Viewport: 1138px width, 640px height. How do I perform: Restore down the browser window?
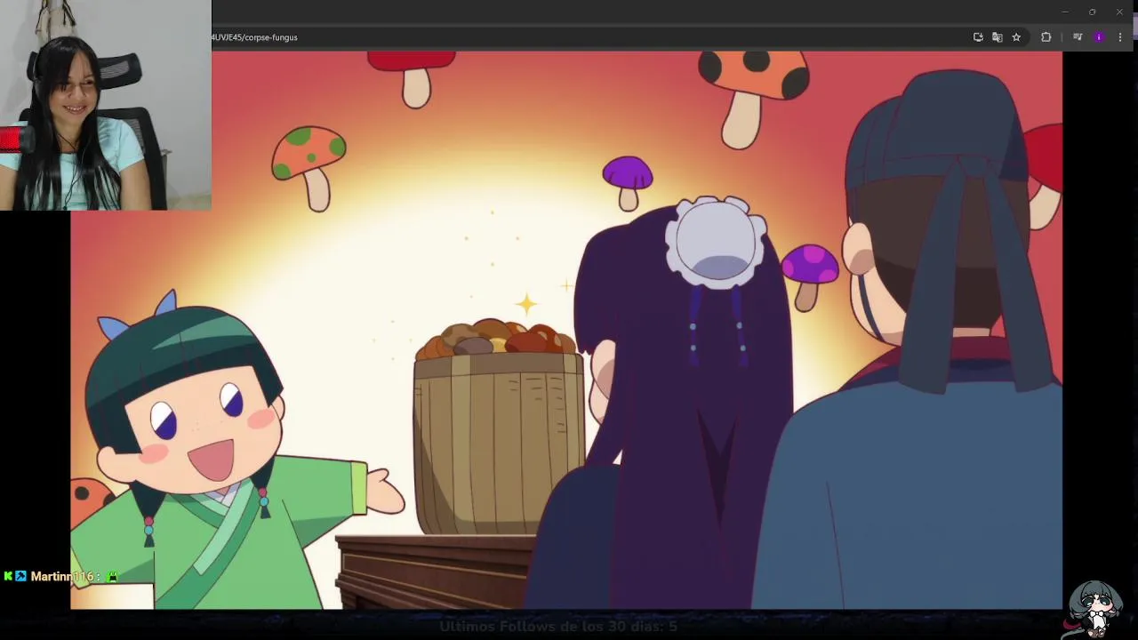(1092, 12)
